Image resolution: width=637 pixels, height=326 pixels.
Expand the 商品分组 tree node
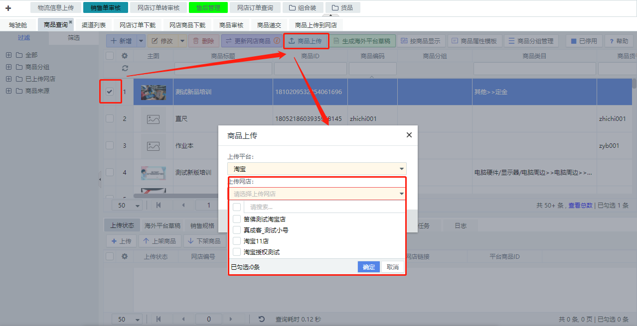(8, 67)
